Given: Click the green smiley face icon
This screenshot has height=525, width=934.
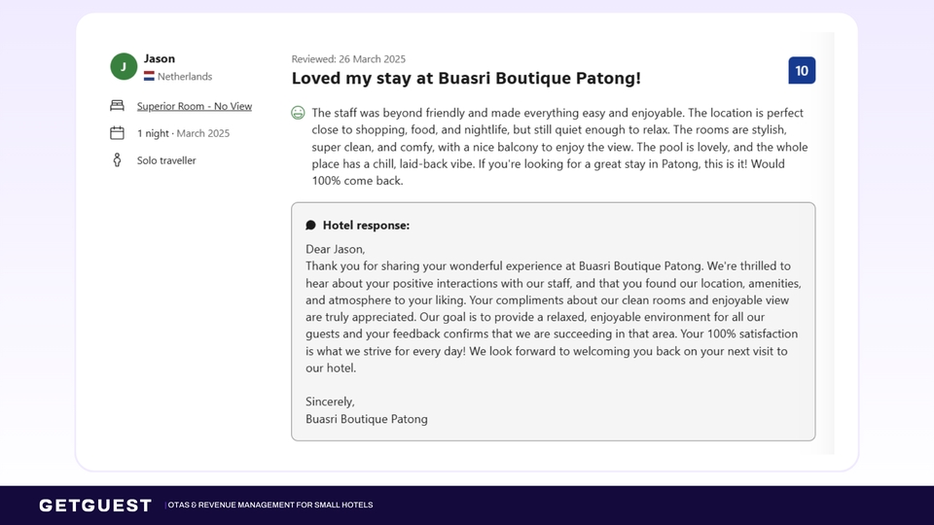Looking at the screenshot, I should 298,113.
